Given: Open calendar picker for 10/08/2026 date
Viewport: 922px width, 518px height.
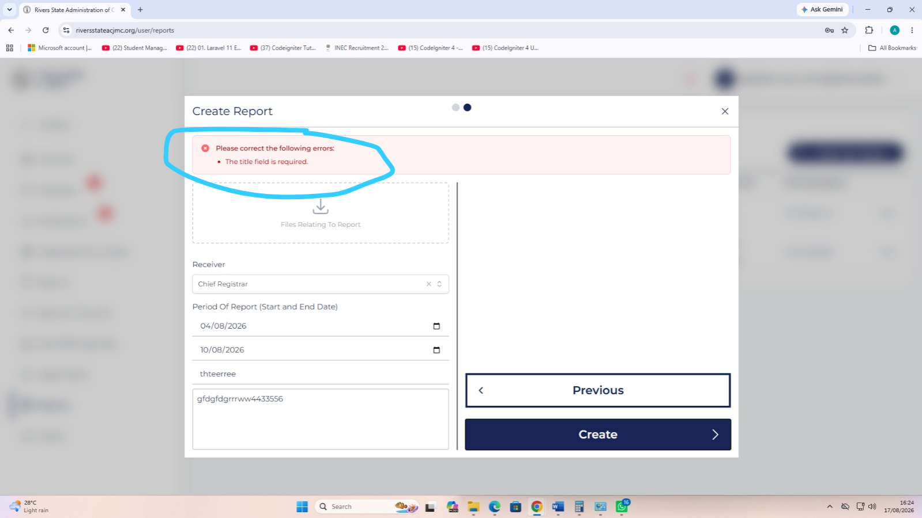Looking at the screenshot, I should 436,350.
